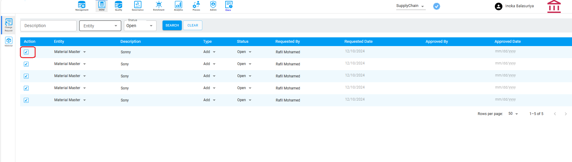This screenshot has height=162, width=572.
Task: Open the Analytics module icon
Action: point(179,6)
